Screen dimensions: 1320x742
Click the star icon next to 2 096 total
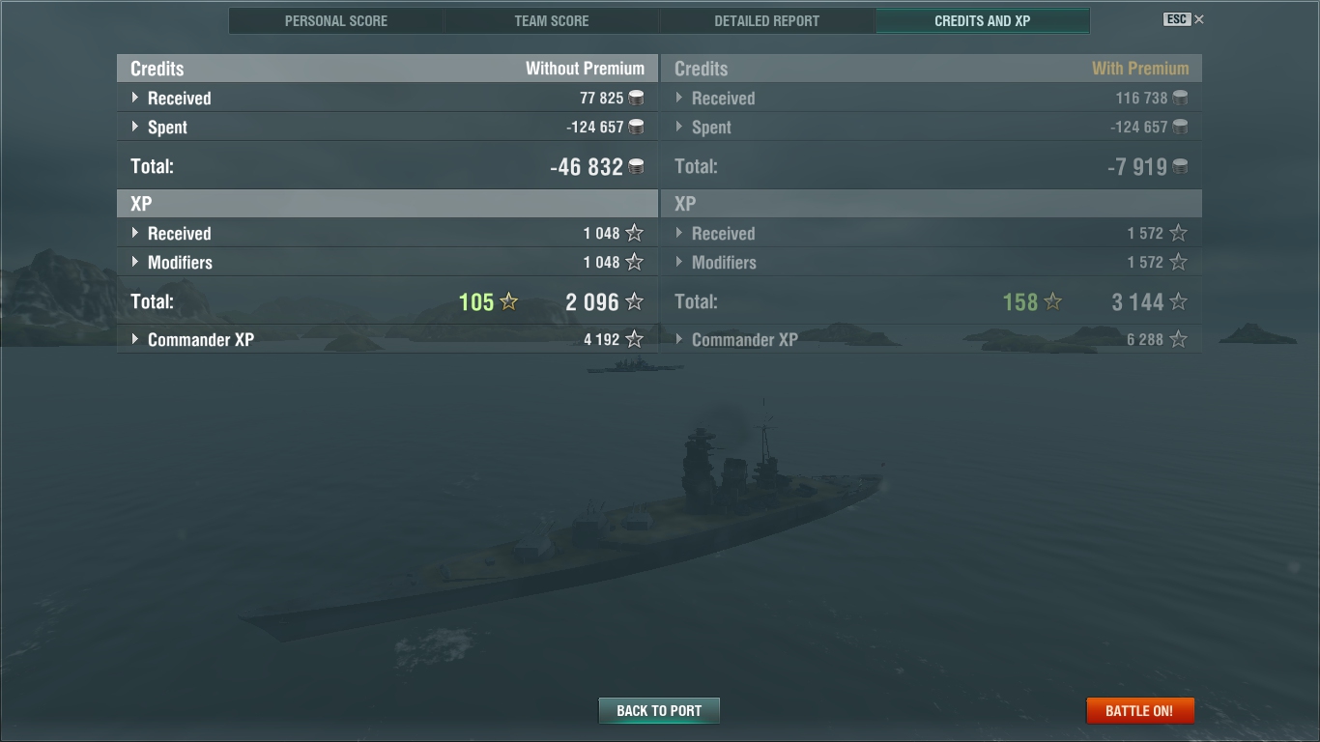click(x=634, y=301)
